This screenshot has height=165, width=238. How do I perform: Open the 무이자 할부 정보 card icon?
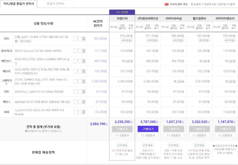point(167,4)
